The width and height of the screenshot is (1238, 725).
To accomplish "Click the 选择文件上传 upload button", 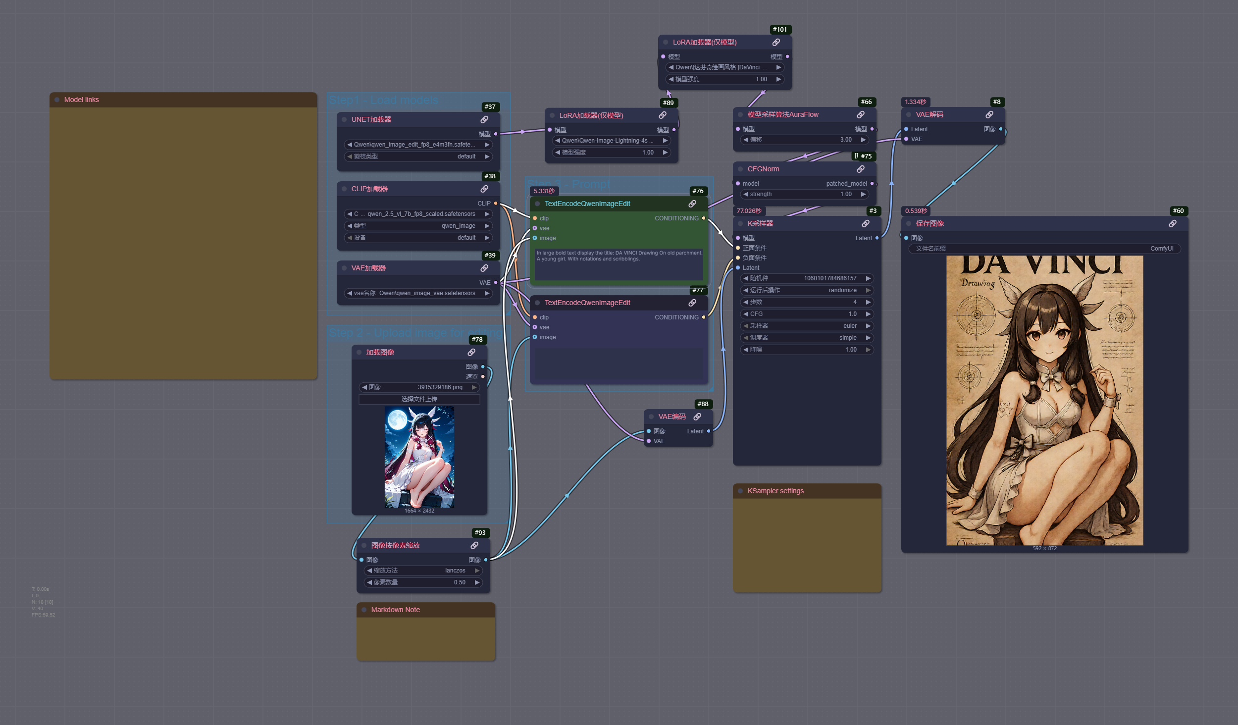I will [419, 399].
